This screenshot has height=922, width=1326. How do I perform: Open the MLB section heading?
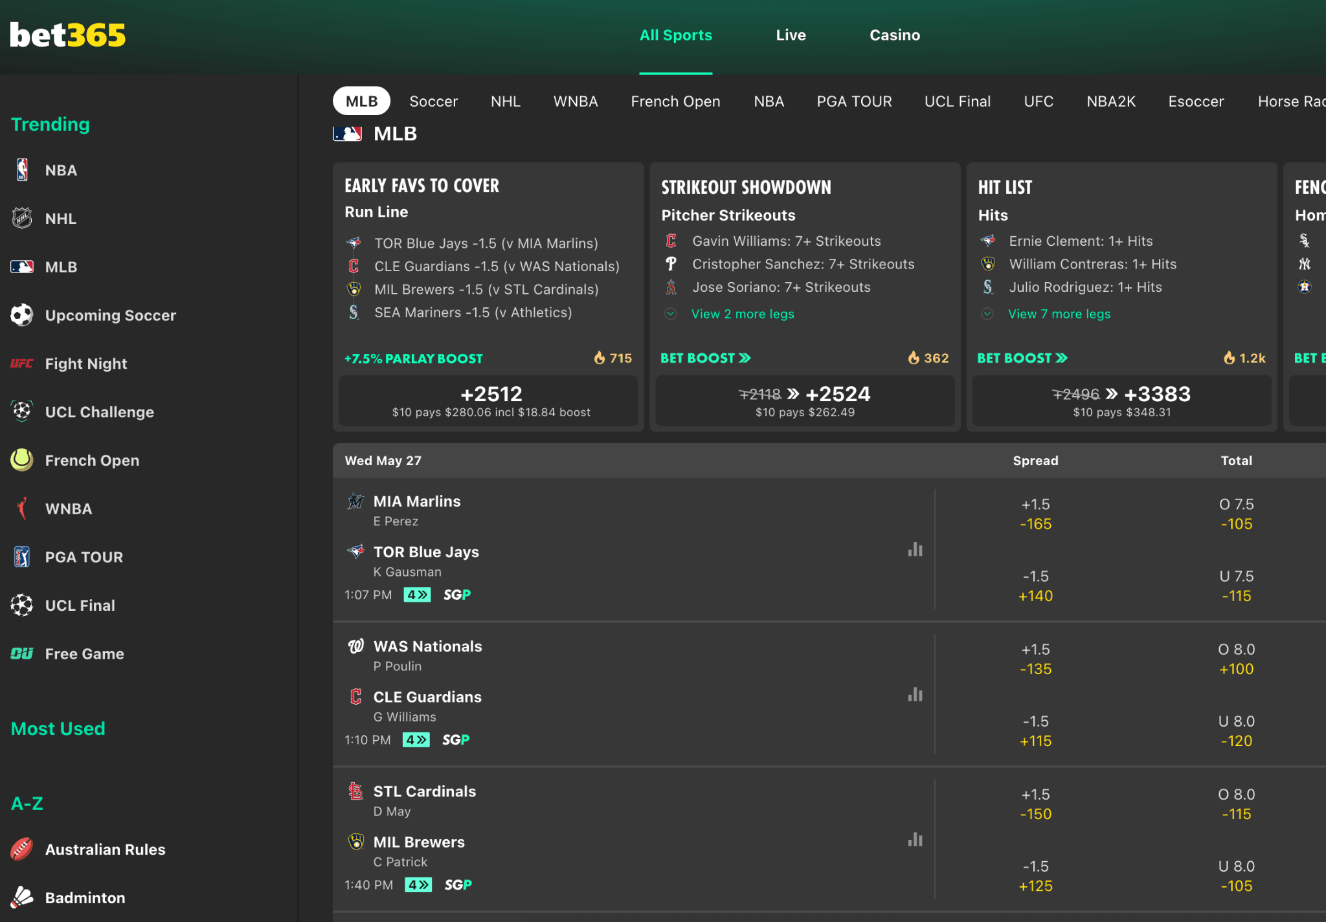(x=395, y=133)
